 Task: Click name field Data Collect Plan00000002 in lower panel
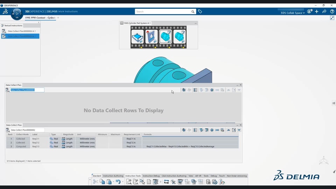[27, 130]
